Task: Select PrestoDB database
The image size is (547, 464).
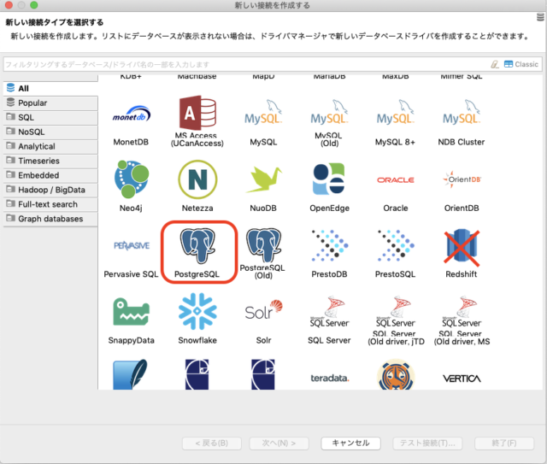Action: coord(329,245)
